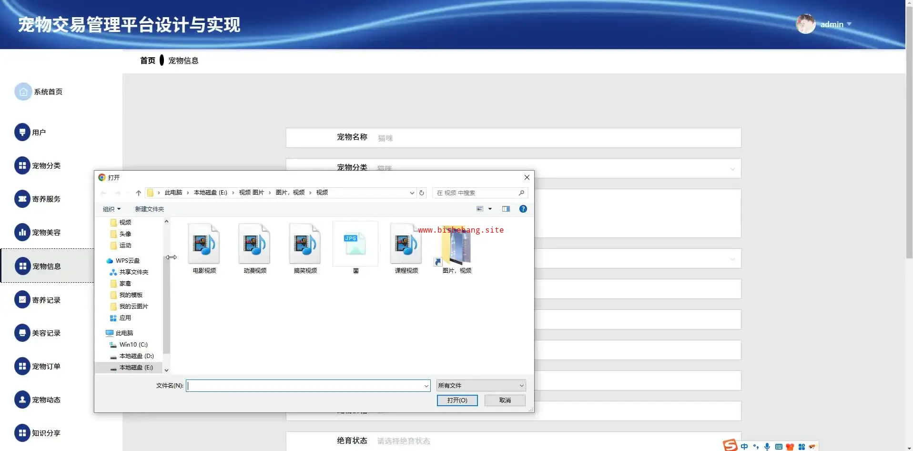This screenshot has width=913, height=451.
Task: Select the 动漫视频 file icon
Action: pyautogui.click(x=254, y=244)
